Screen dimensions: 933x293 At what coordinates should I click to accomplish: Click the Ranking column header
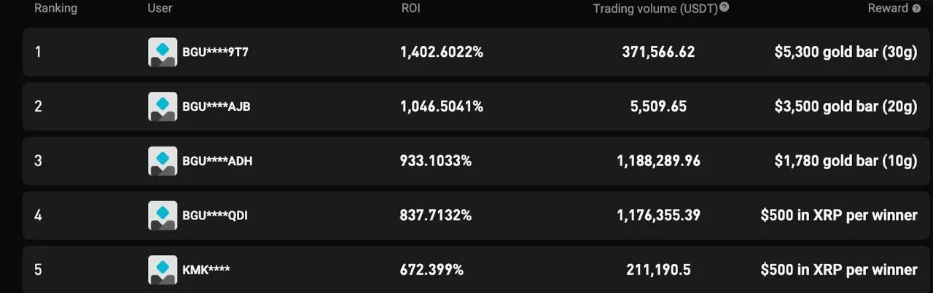pyautogui.click(x=55, y=9)
